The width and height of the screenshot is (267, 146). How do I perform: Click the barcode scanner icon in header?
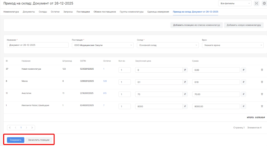point(257,3)
